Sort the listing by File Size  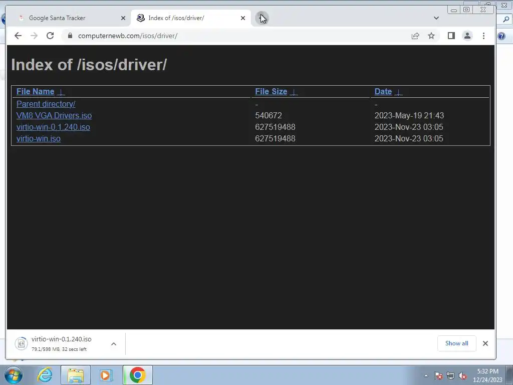271,91
